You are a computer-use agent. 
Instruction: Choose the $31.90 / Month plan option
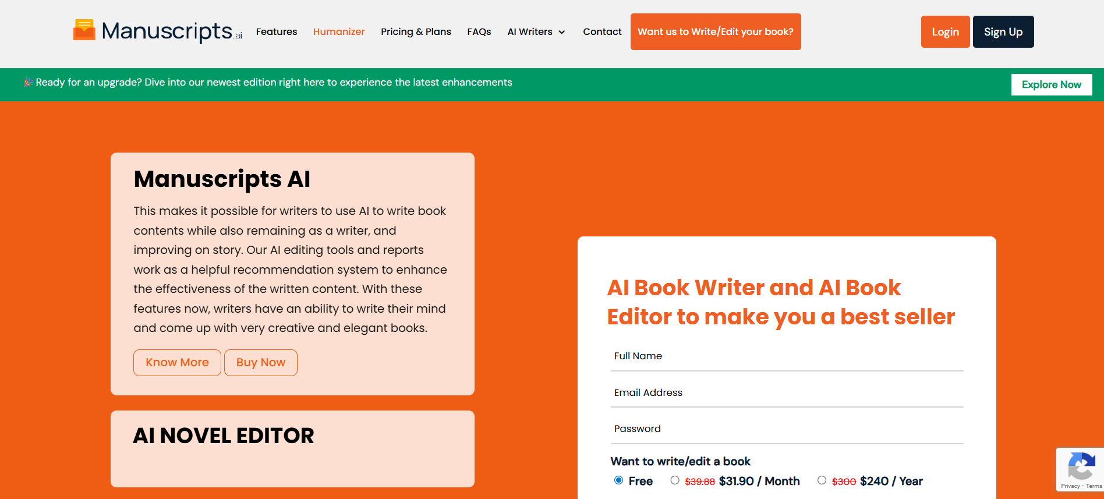point(675,480)
